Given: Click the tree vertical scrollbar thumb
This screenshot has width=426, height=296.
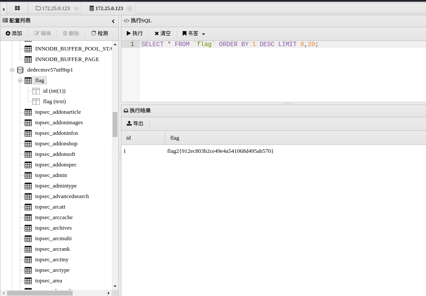Looking at the screenshot, I should pyautogui.click(x=115, y=124).
